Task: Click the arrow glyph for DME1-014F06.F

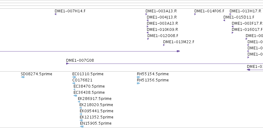Action: 195,14
